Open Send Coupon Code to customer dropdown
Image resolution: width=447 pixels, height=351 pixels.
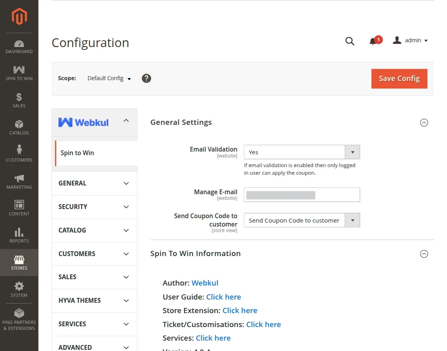(x=302, y=220)
